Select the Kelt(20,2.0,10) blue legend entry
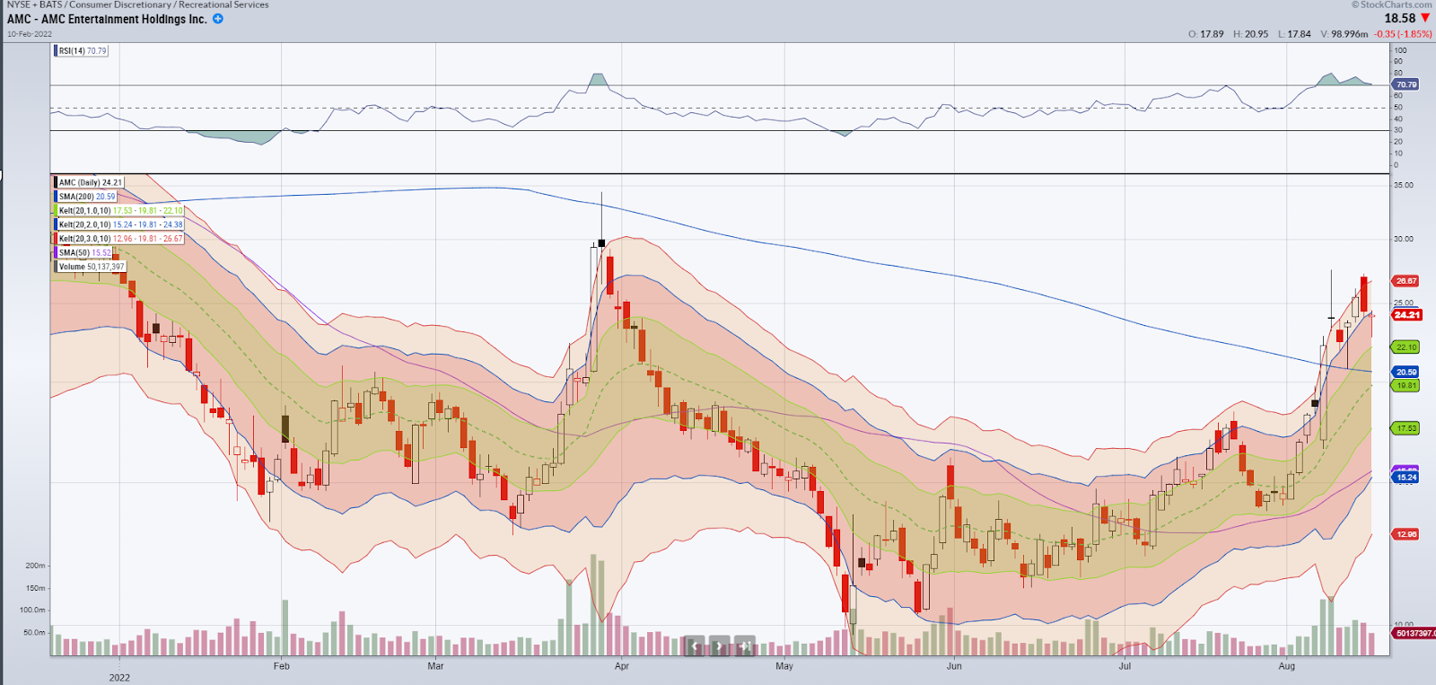This screenshot has width=1436, height=685. [119, 224]
